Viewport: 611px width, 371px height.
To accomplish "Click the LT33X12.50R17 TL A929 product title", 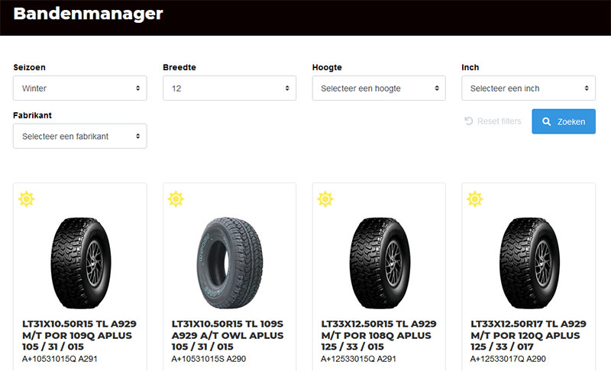I will click(x=529, y=335).
